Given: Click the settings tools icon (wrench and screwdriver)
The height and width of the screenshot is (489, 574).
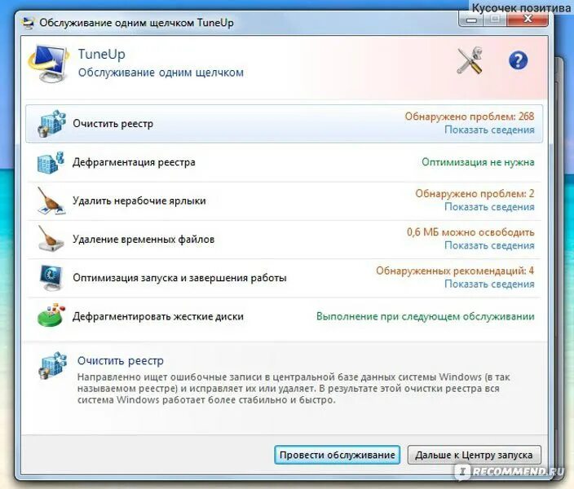Looking at the screenshot, I should [470, 60].
